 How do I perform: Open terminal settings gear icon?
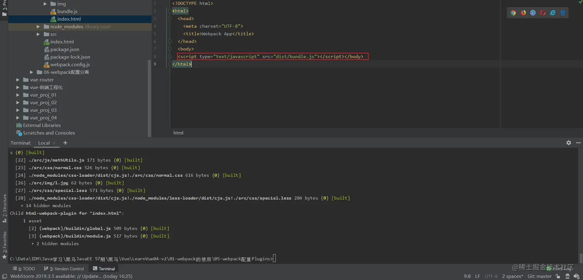569,143
